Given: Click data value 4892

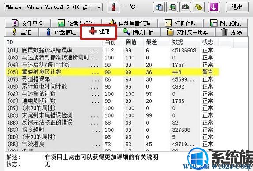Looking at the screenshot, I should (178, 86).
